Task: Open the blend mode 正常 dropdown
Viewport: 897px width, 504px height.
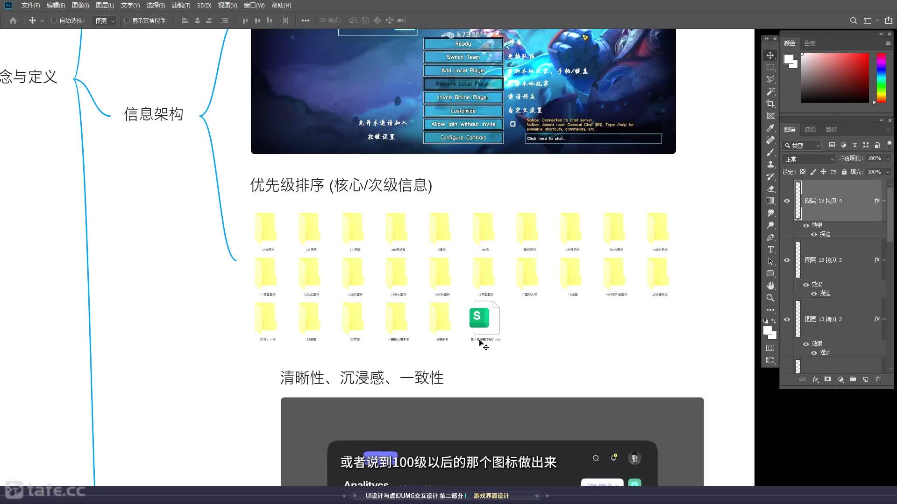Action: (x=809, y=159)
